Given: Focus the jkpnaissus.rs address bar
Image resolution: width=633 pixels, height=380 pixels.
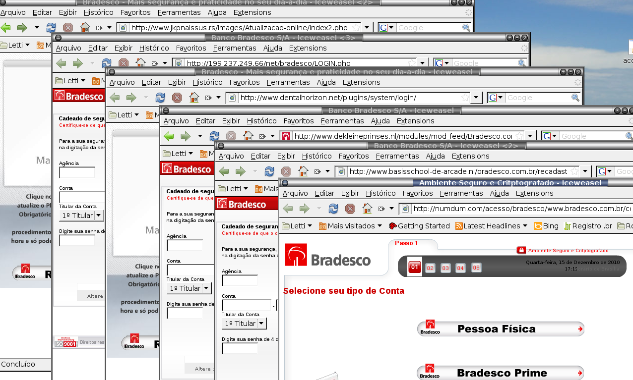Looking at the screenshot, I should [240, 28].
